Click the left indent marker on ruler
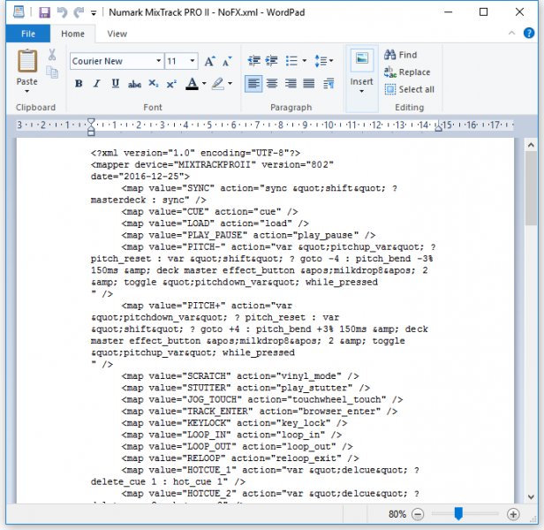This screenshot has width=544, height=530. coord(91,126)
